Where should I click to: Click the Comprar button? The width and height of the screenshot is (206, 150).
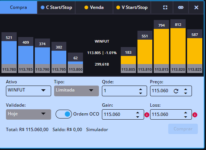coord(183,129)
